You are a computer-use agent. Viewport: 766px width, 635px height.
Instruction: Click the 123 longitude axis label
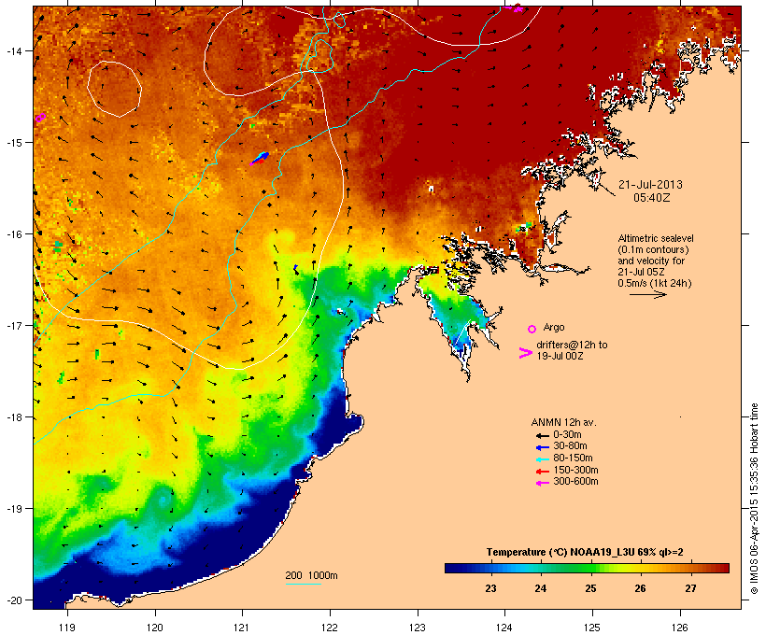418,628
